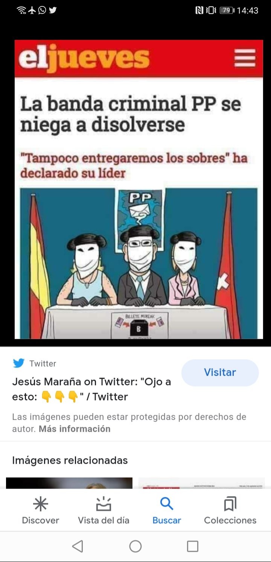Screen dimensions: 271x562
Task: Tap the Twitter bird source icon
Action: (x=18, y=363)
